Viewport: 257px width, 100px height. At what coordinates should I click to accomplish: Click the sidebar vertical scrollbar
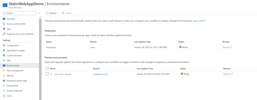[40, 57]
